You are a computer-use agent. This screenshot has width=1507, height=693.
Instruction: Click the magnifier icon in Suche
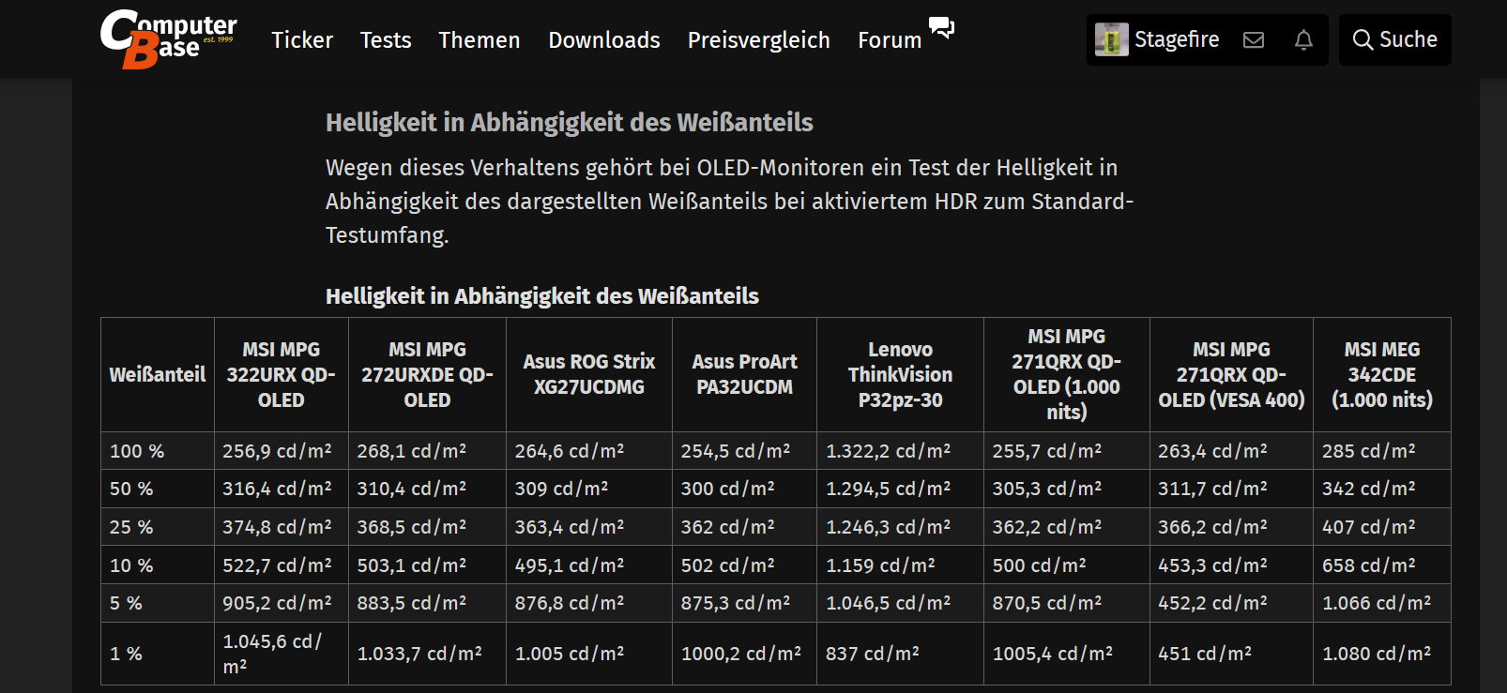point(1362,39)
